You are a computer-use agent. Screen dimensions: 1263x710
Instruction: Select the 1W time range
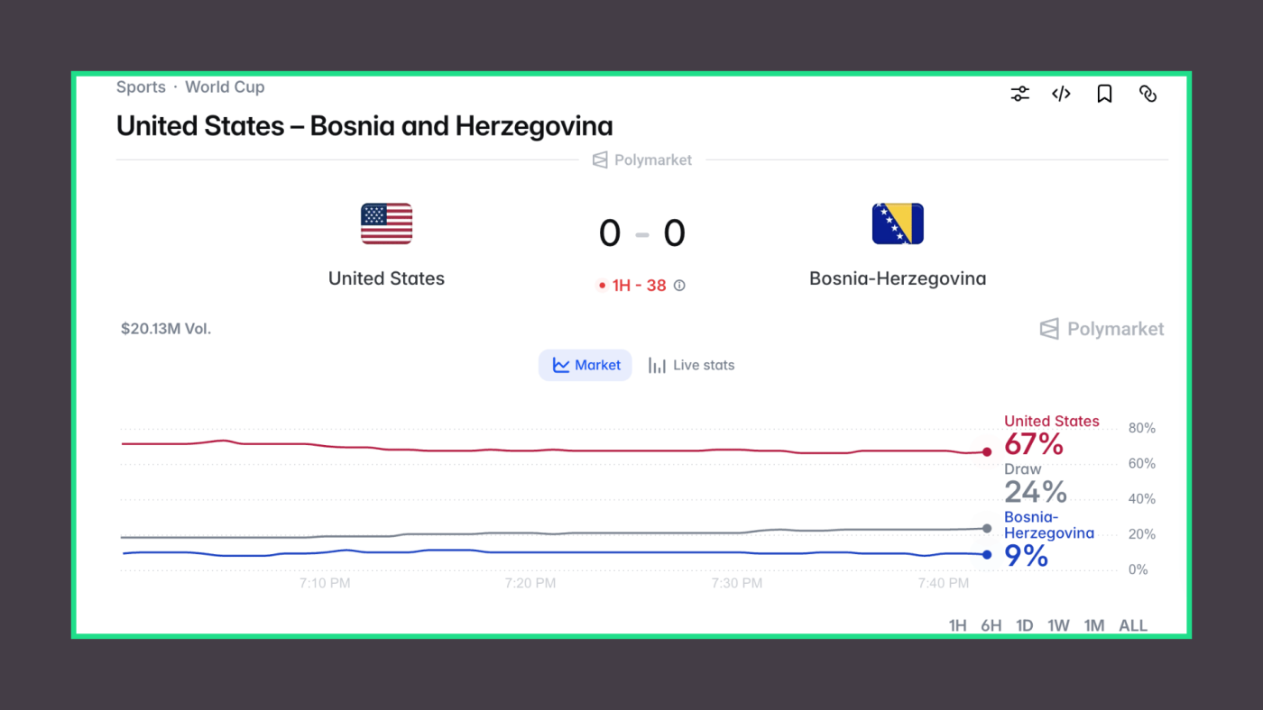[x=1058, y=625]
